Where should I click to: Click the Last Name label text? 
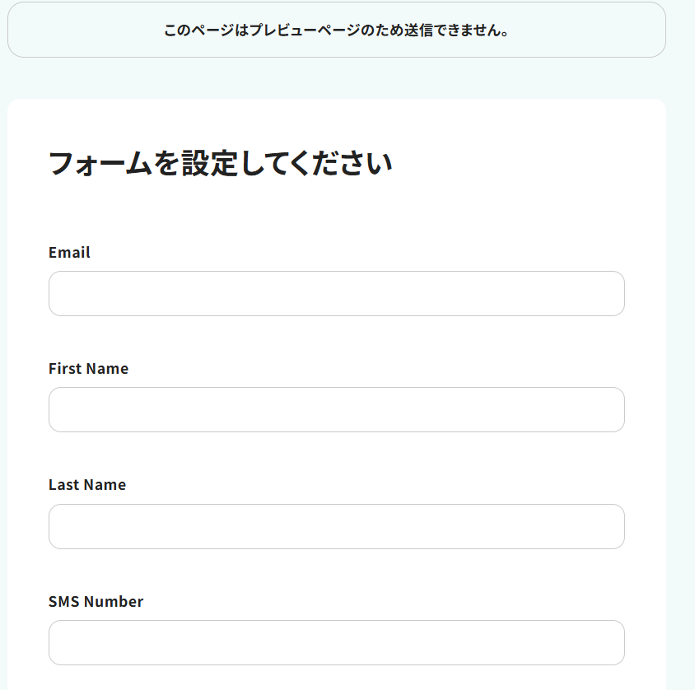(87, 485)
